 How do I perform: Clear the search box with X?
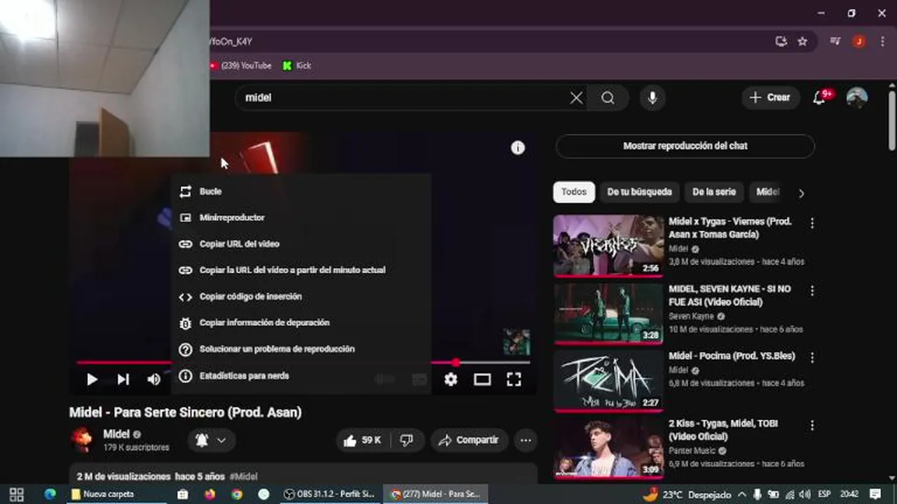click(576, 98)
